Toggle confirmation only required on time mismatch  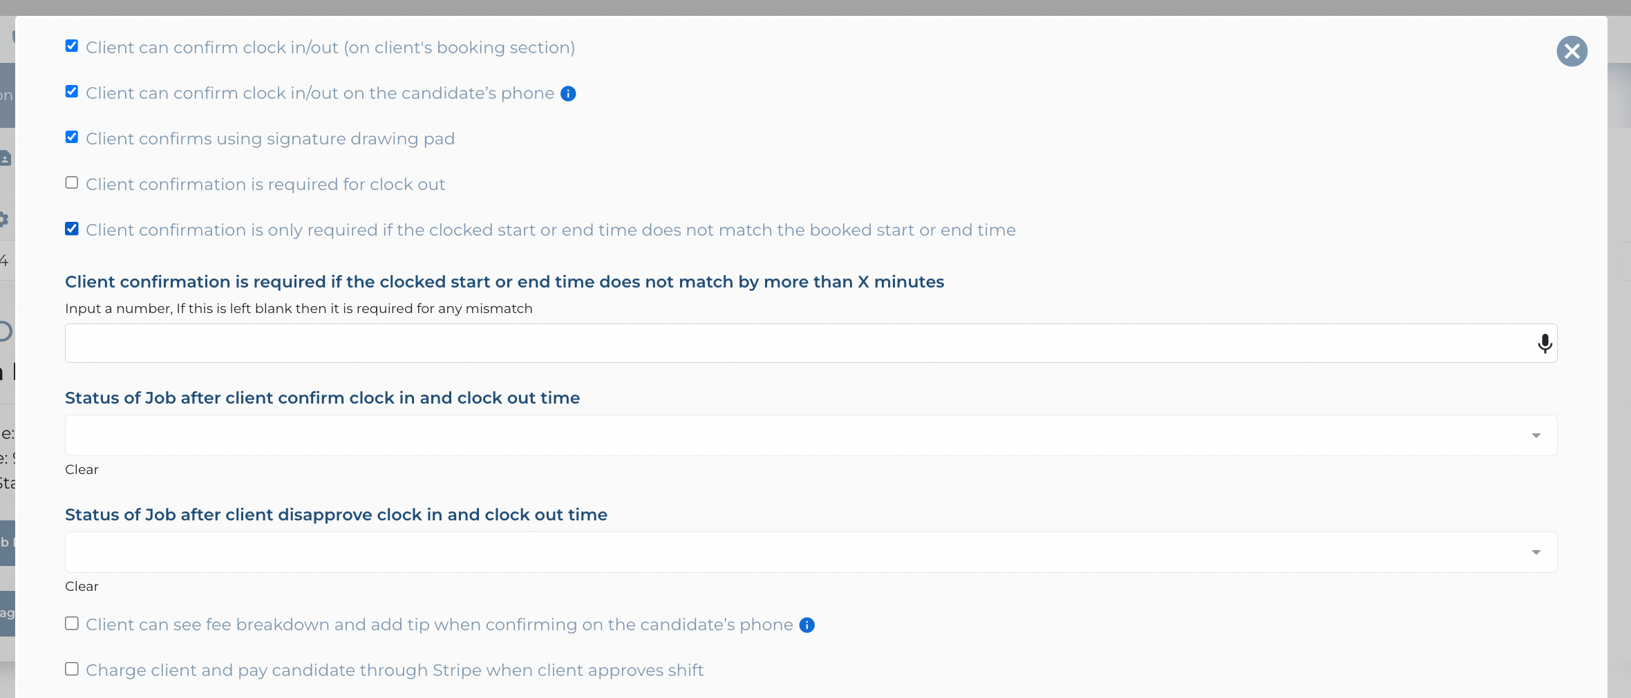point(72,229)
